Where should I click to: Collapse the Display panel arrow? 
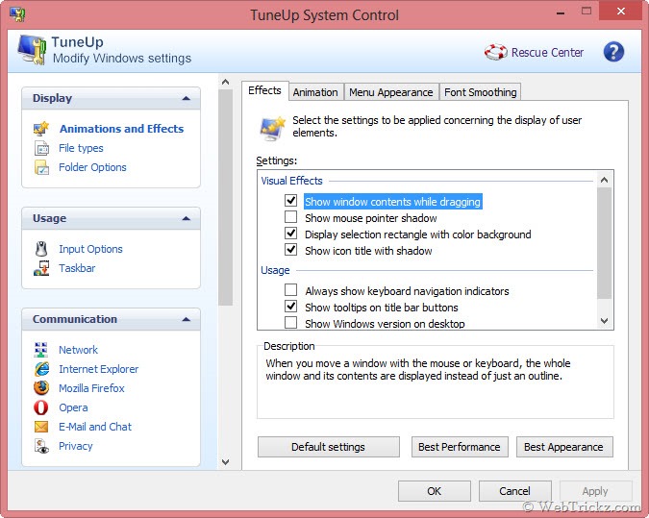tap(187, 98)
